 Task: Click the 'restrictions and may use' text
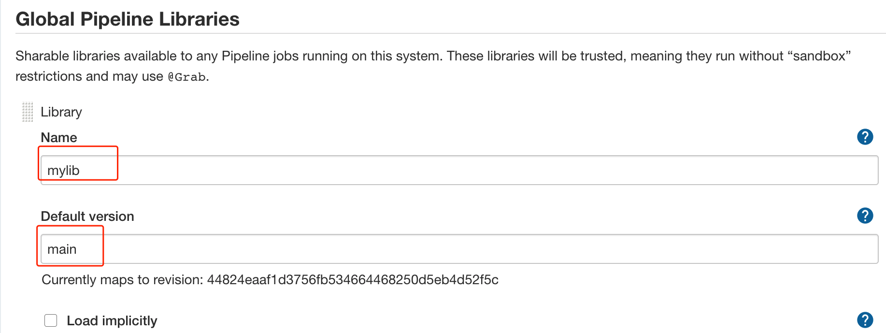point(89,76)
